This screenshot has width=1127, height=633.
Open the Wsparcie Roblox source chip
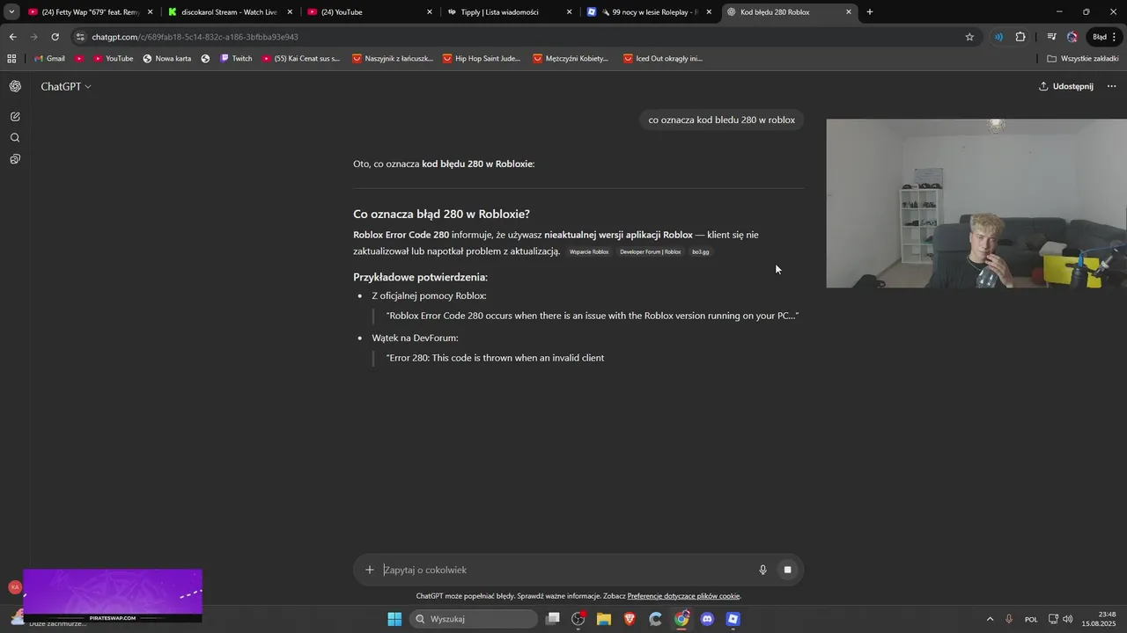pos(589,252)
